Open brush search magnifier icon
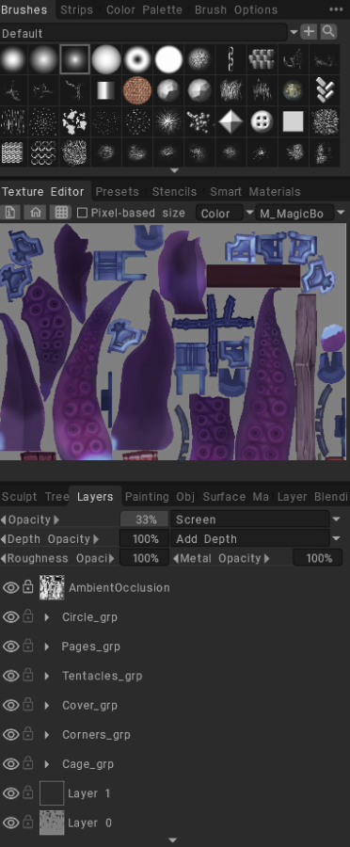The height and width of the screenshot is (847, 350). (x=328, y=31)
